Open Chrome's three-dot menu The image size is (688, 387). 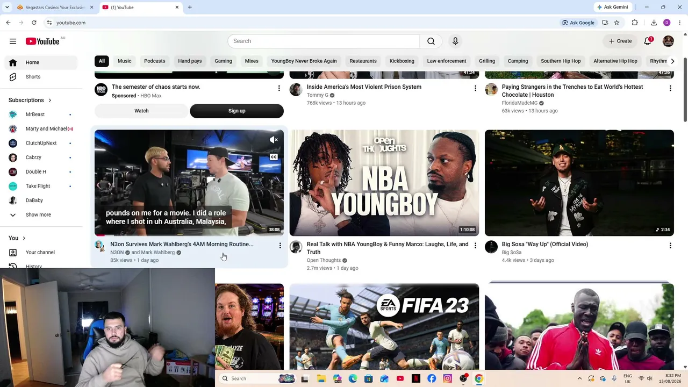[x=679, y=23]
